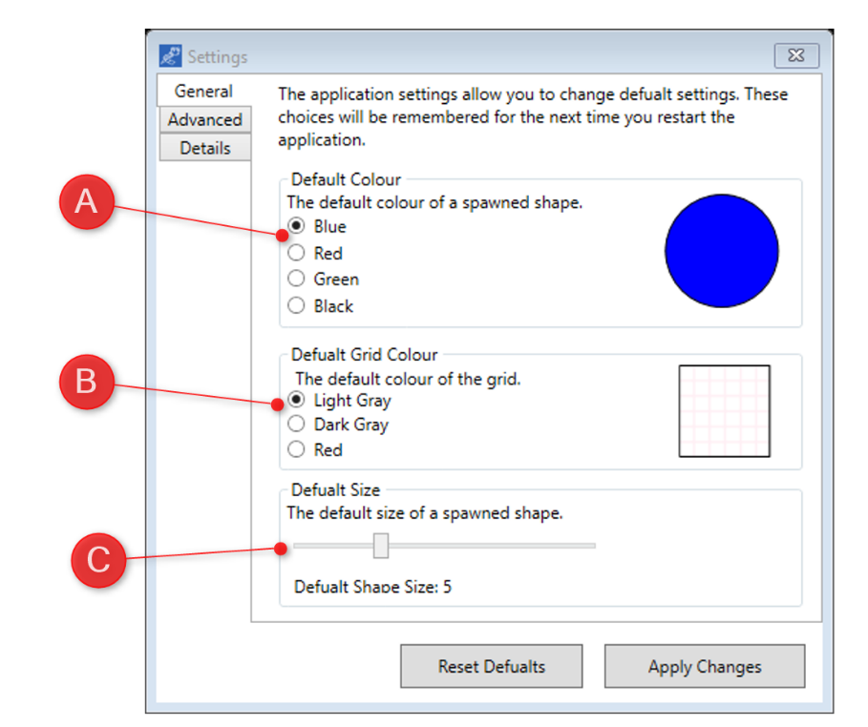Select Light Gray grid colour
The height and width of the screenshot is (727, 868).
click(296, 401)
